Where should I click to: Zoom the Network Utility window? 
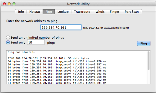click(x=14, y=4)
